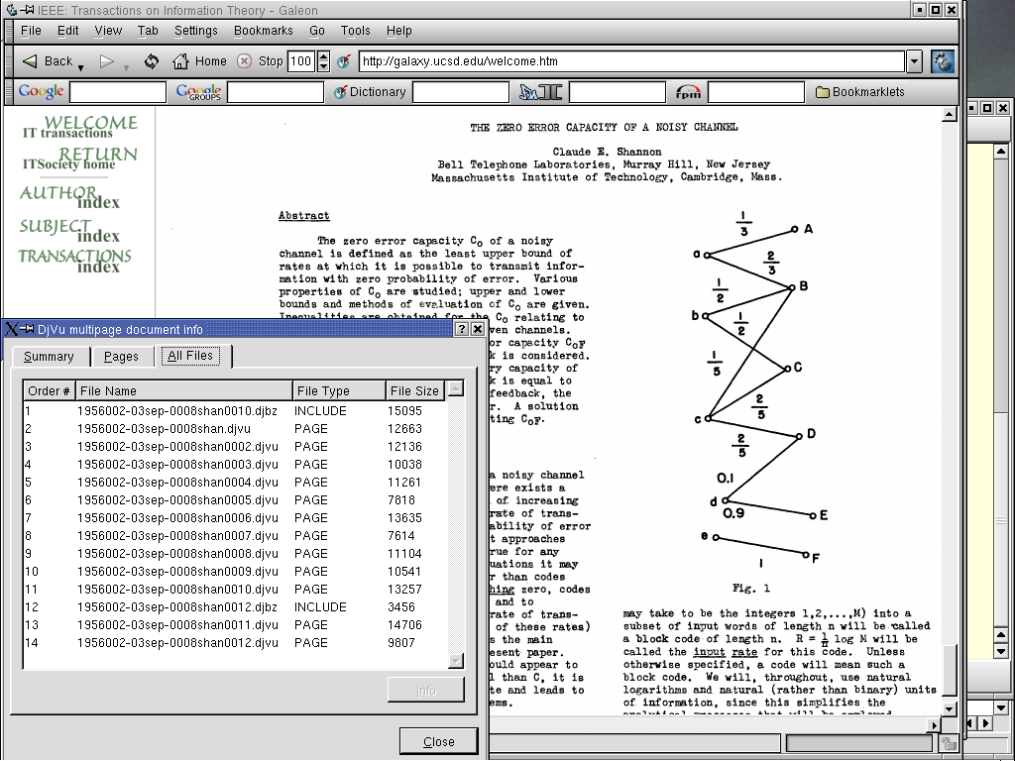Click the Google search logo
1015x761 pixels.
(x=41, y=92)
